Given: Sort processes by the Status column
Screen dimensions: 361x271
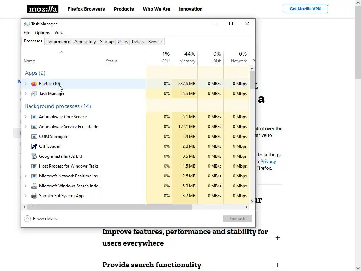Looking at the screenshot, I should coord(125,58).
